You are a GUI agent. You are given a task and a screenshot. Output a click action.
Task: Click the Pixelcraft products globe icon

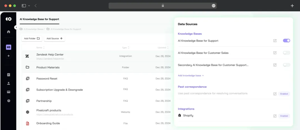click(x=27, y=112)
